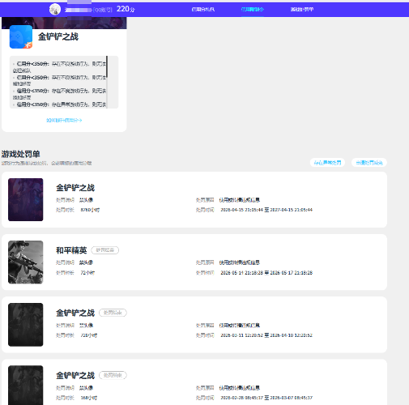Open the blue link below the credit rules box
409x405 pixels.
[64, 120]
